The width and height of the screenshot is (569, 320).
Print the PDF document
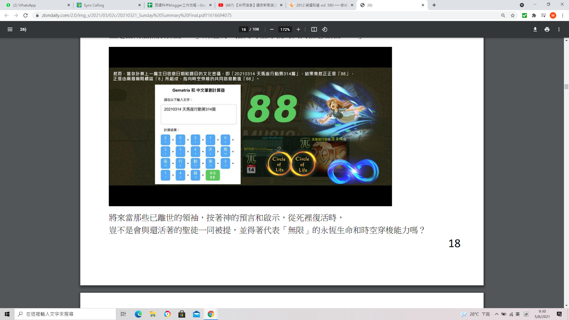(x=547, y=30)
